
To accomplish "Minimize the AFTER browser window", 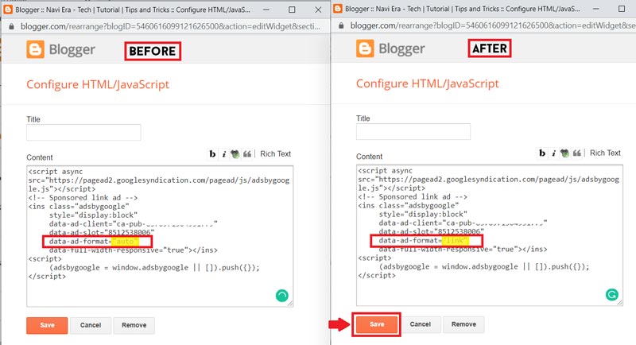I will (595, 9).
